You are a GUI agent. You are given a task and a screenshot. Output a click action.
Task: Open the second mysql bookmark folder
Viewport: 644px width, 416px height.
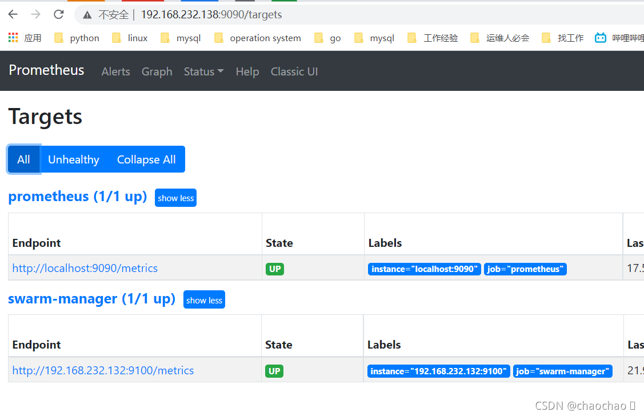click(x=374, y=38)
